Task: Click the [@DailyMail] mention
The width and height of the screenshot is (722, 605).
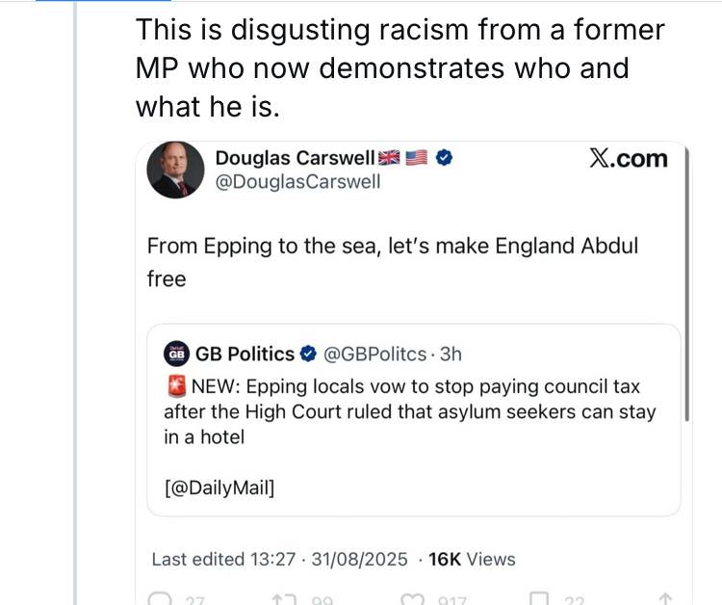Action: [x=219, y=487]
